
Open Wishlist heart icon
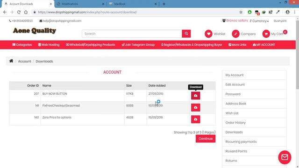208,34
